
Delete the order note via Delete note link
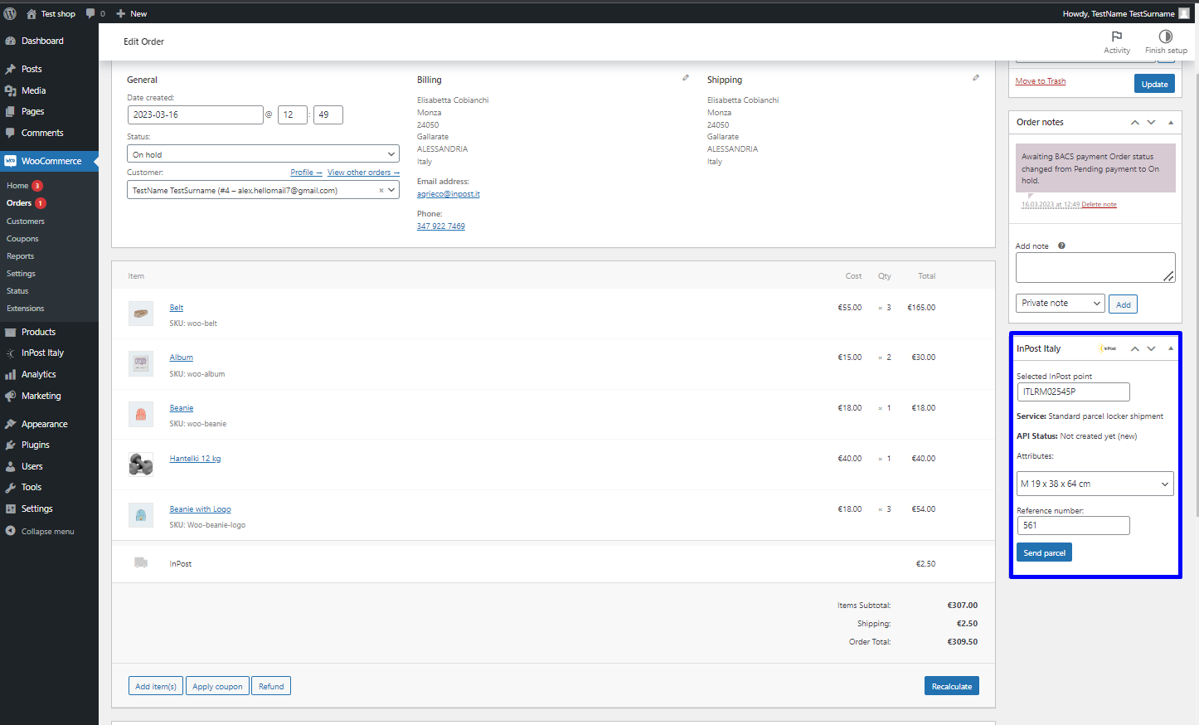(x=1099, y=204)
